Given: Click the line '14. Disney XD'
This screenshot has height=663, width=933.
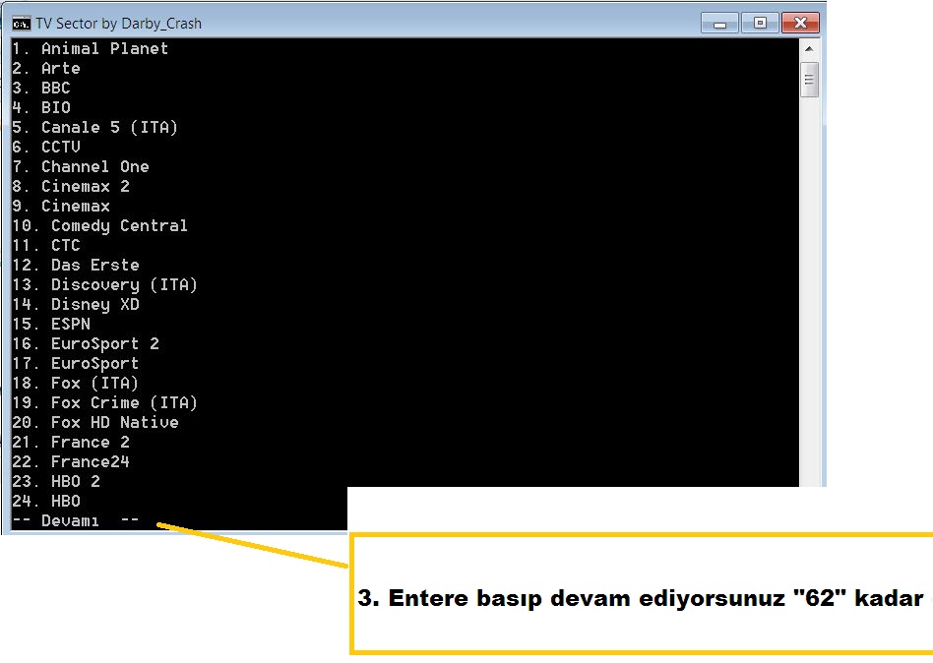Looking at the screenshot, I should [x=76, y=304].
